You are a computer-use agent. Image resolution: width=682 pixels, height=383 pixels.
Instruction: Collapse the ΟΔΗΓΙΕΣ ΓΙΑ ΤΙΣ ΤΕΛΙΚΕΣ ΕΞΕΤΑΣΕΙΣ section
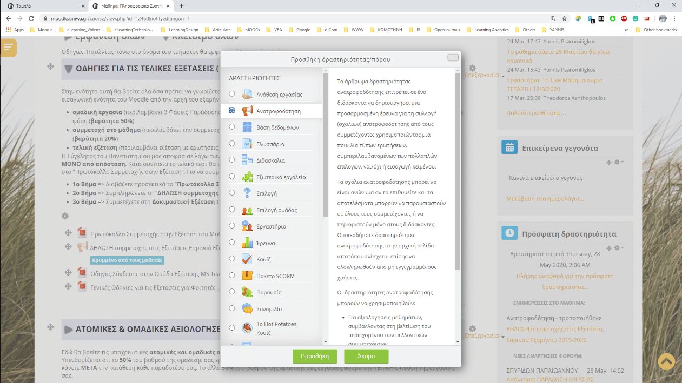[x=69, y=69]
